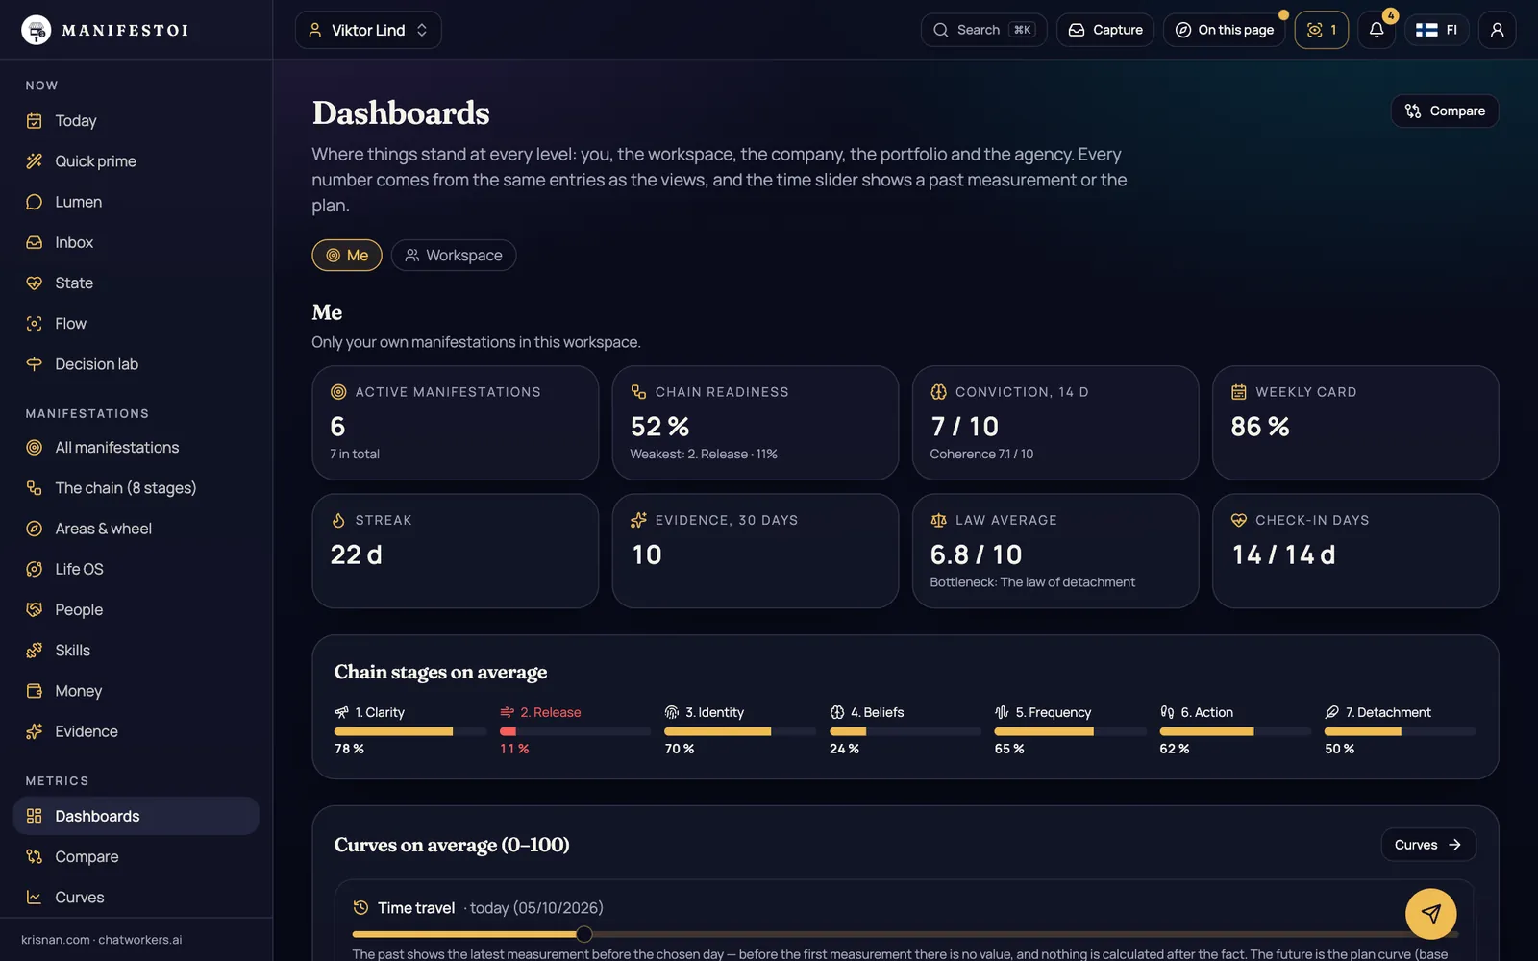Open the Lumen chat icon in the sidebar

tap(35, 202)
